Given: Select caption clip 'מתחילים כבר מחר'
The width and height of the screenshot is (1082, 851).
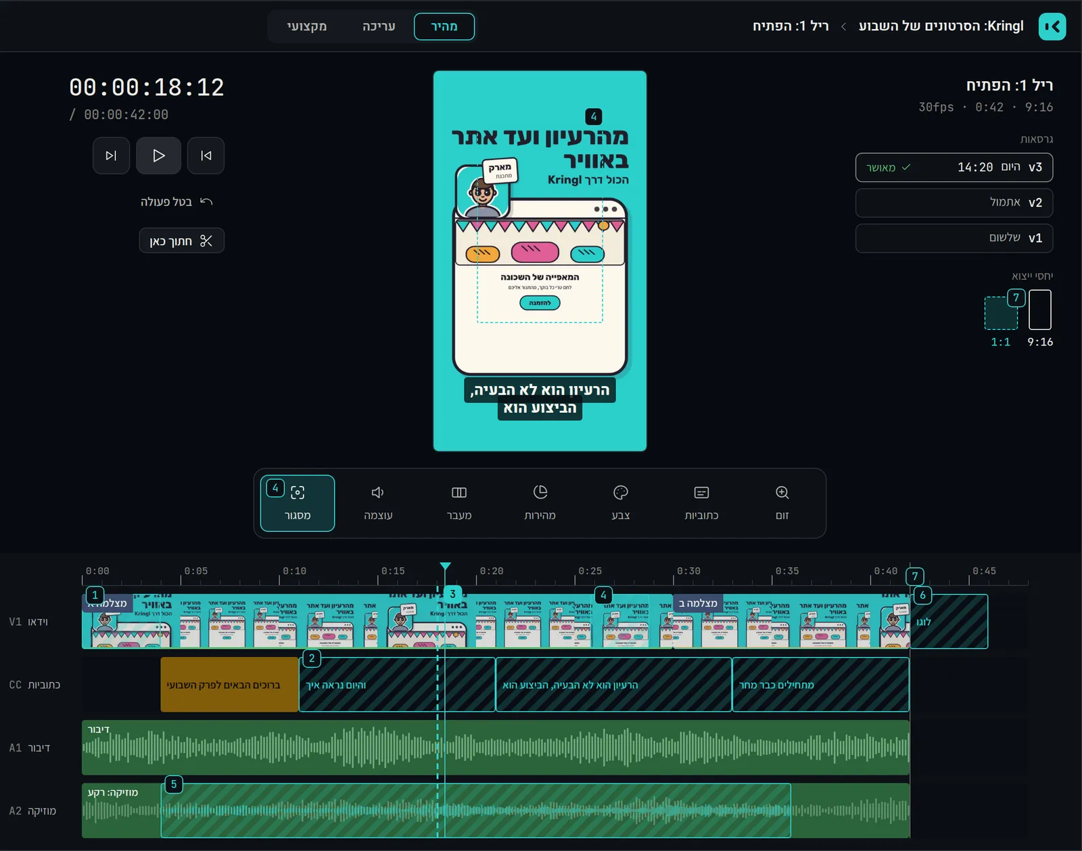Looking at the screenshot, I should (x=820, y=685).
